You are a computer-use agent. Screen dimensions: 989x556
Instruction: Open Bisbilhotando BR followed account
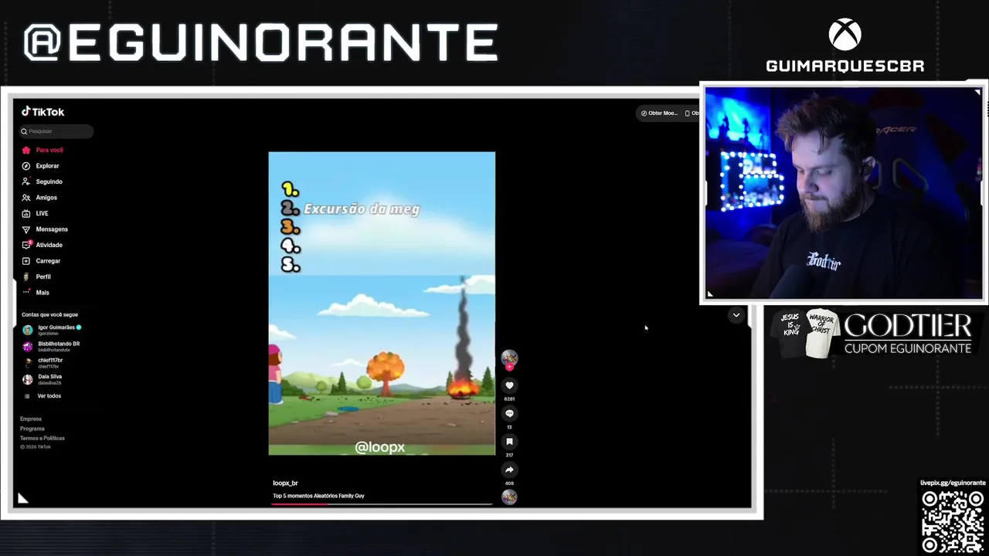point(51,347)
